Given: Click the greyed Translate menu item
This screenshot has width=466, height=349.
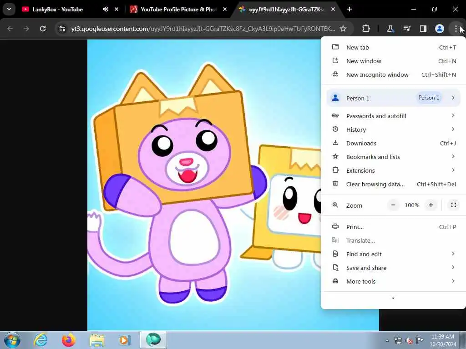Looking at the screenshot, I should [x=394, y=241].
